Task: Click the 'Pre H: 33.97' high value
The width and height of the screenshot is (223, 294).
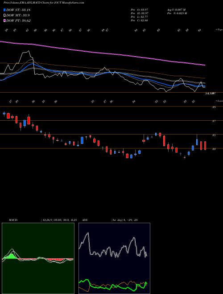Action: (x=140, y=13)
